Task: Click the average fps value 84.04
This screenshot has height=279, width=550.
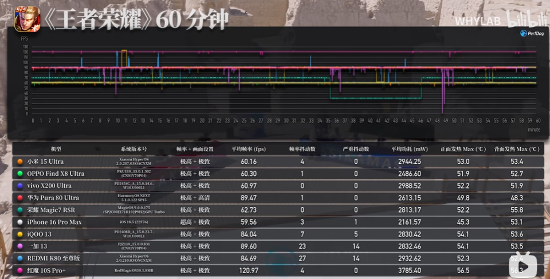Action: tap(248, 234)
